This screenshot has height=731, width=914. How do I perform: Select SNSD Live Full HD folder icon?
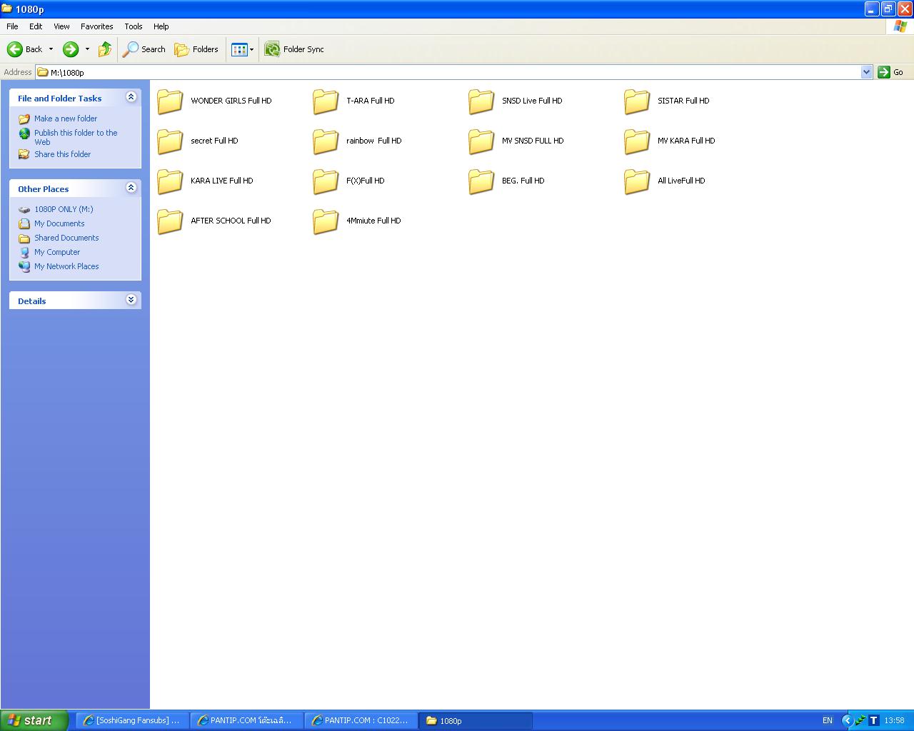tap(481, 101)
